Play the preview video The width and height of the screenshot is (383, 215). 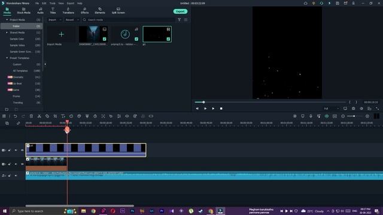213,109
